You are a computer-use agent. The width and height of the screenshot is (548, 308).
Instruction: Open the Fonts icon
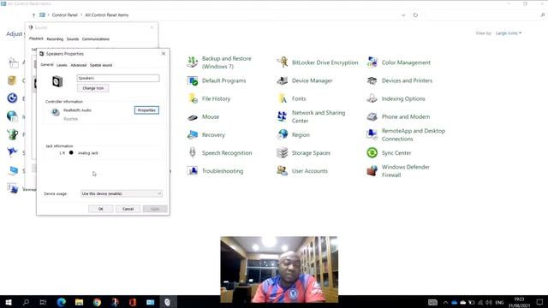click(x=282, y=99)
